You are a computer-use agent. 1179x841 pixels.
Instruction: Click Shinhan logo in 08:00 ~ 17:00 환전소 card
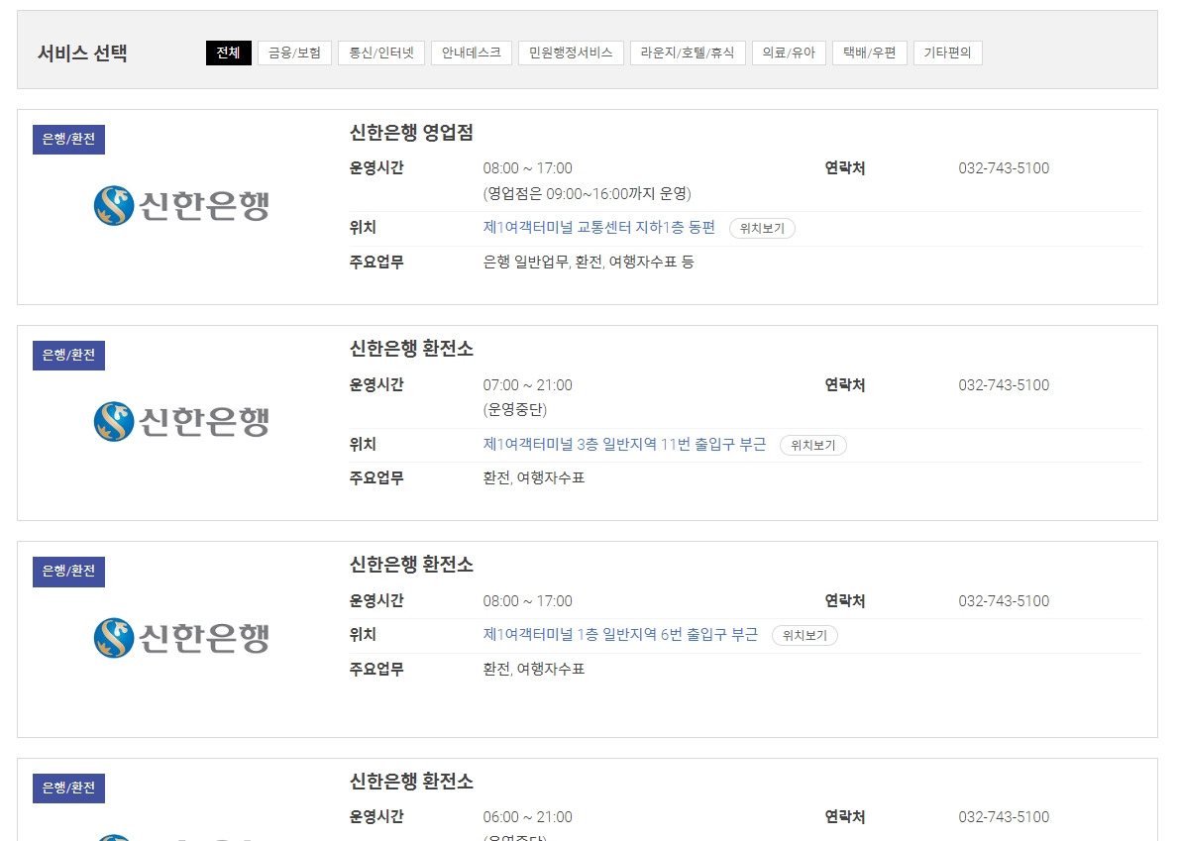(x=181, y=637)
